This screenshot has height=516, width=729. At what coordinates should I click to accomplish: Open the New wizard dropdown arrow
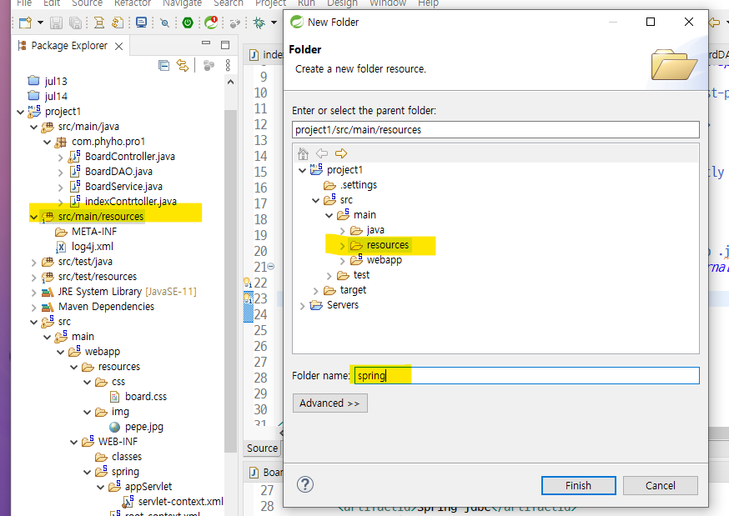[x=40, y=23]
